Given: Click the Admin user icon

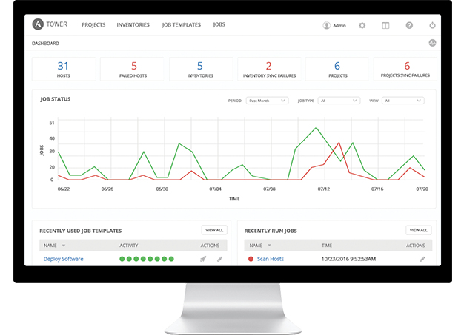Looking at the screenshot, I should coord(327,25).
